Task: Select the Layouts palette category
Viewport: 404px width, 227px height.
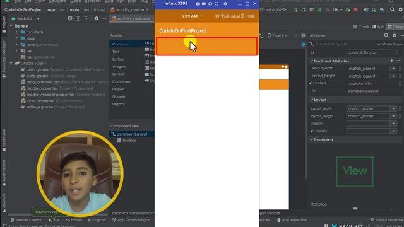Action: coord(119,74)
